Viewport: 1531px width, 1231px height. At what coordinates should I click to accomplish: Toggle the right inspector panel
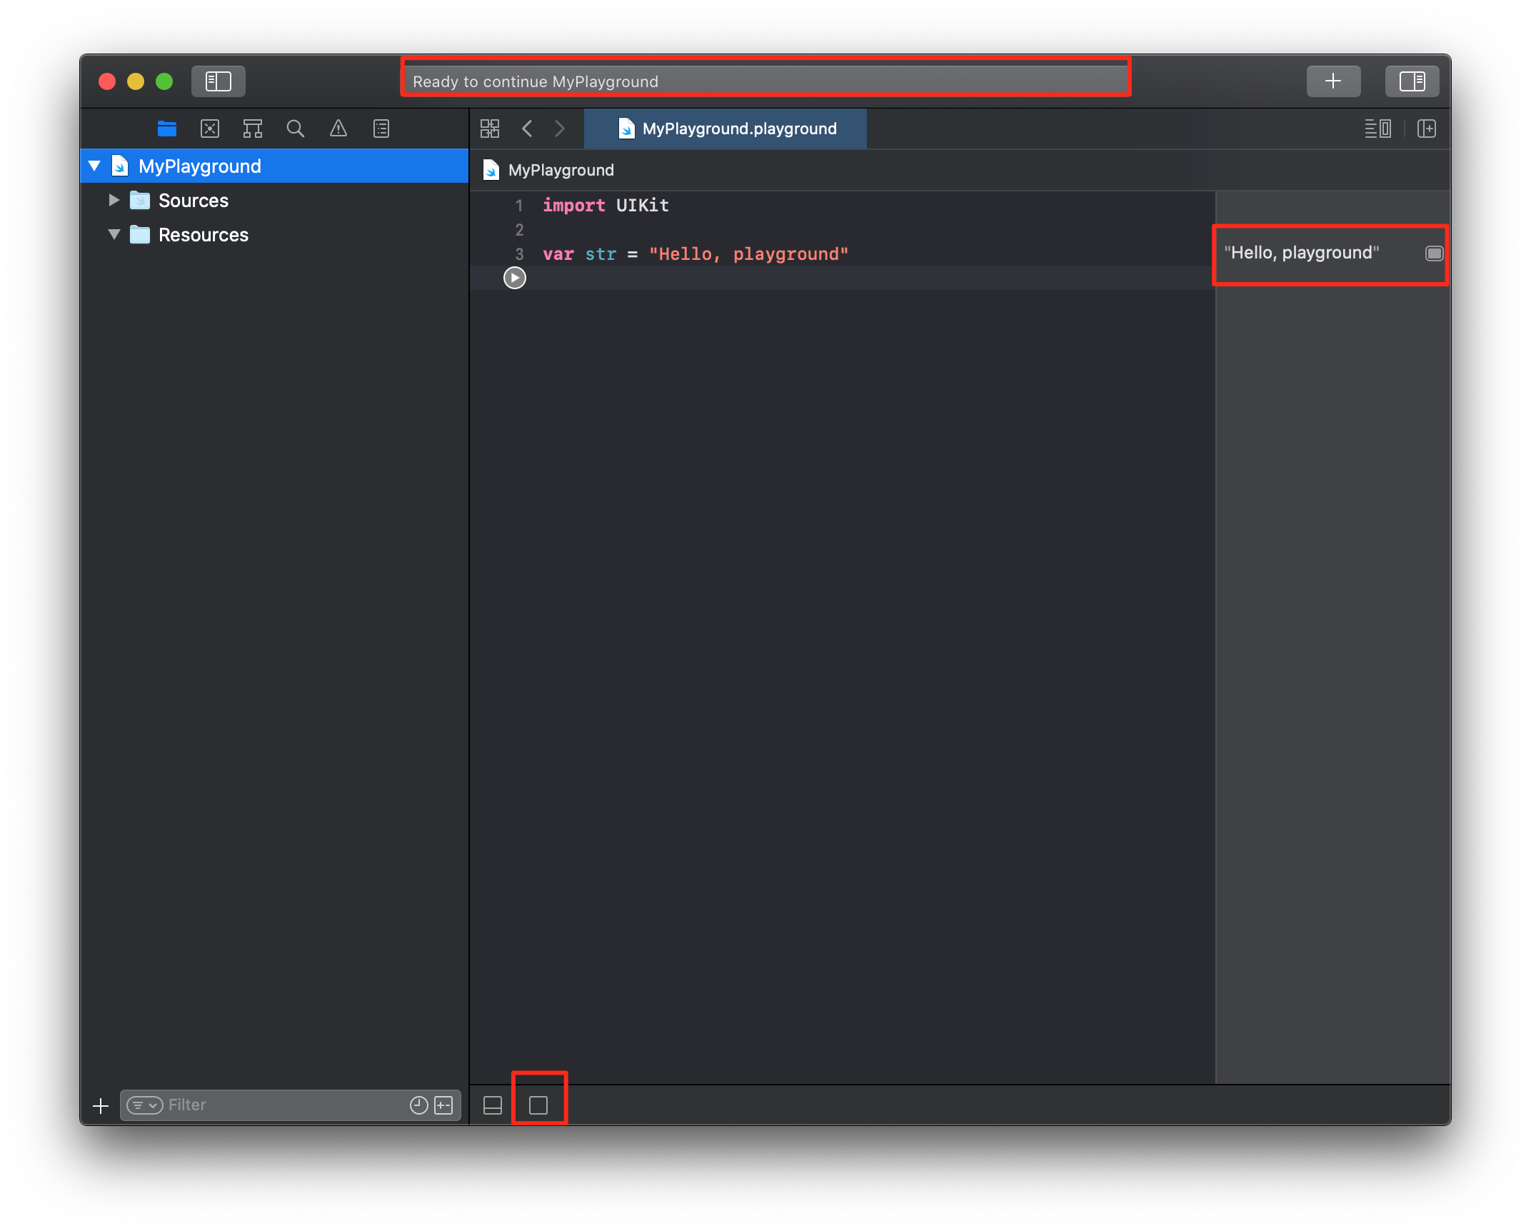point(1412,81)
